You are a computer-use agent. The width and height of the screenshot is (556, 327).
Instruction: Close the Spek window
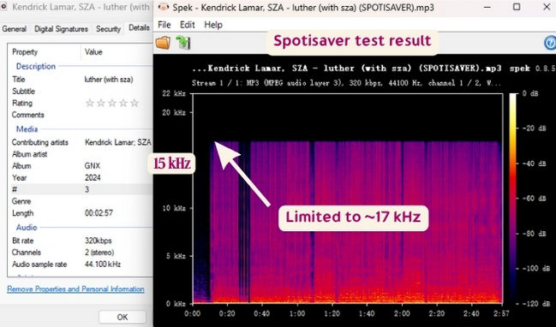(547, 7)
